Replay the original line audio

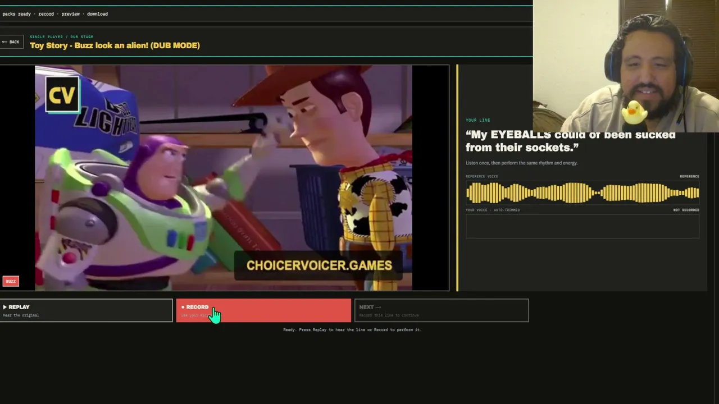[x=86, y=310]
